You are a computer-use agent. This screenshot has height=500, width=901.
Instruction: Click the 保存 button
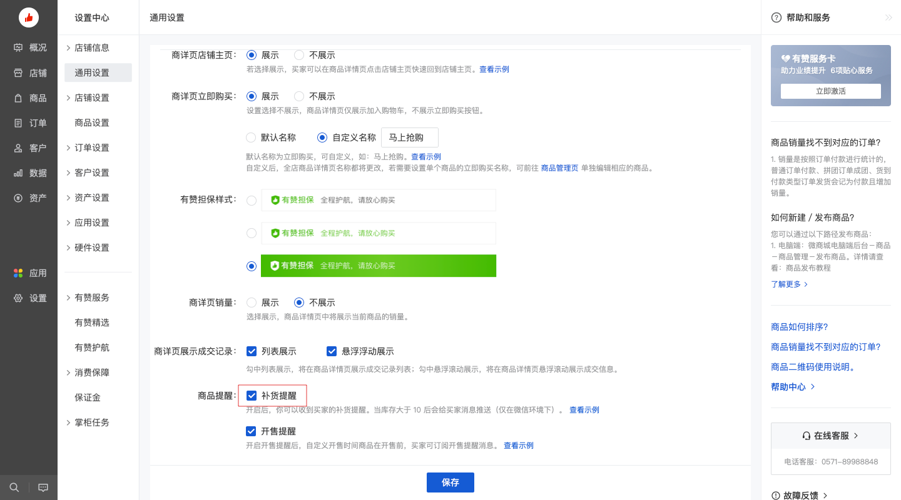point(450,482)
